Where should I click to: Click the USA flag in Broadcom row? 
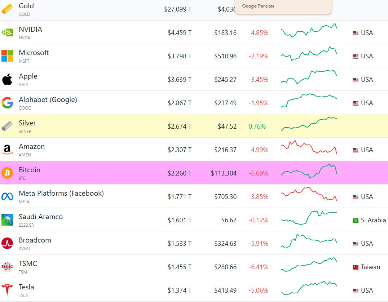click(x=355, y=244)
